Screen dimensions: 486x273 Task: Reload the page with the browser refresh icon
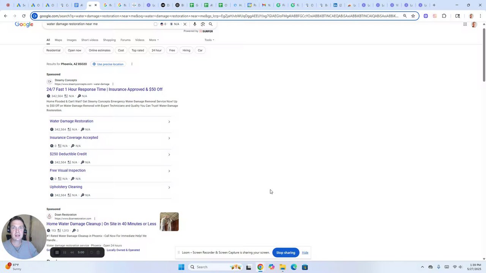click(24, 16)
